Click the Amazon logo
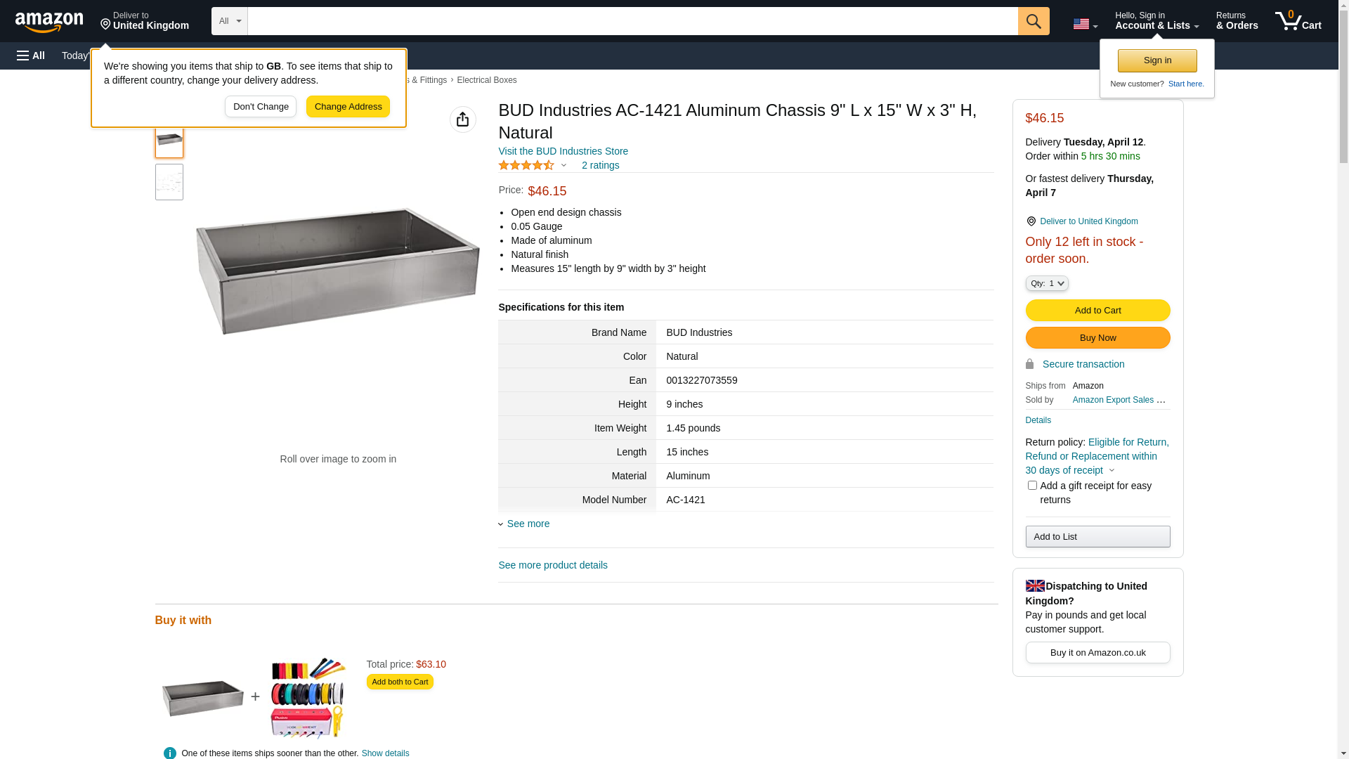This screenshot has height=759, width=1349. [x=49, y=22]
